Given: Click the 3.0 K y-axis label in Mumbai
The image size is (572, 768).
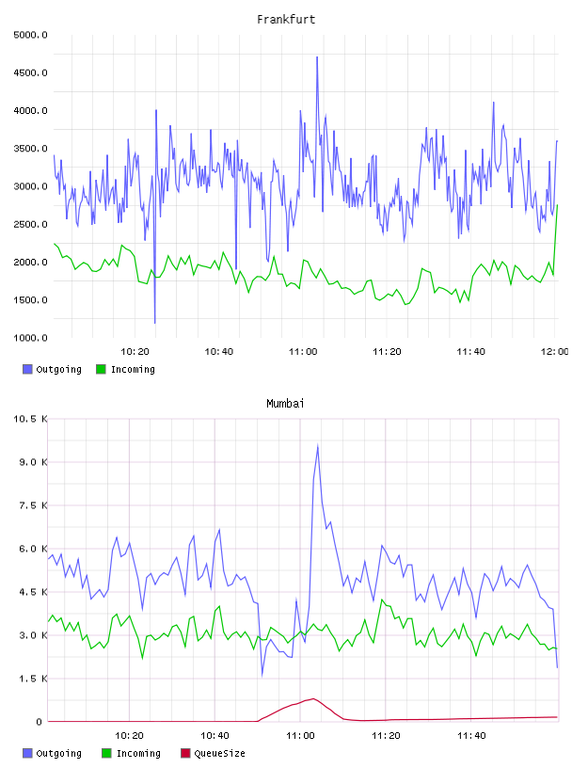Looking at the screenshot, I should coord(33,635).
